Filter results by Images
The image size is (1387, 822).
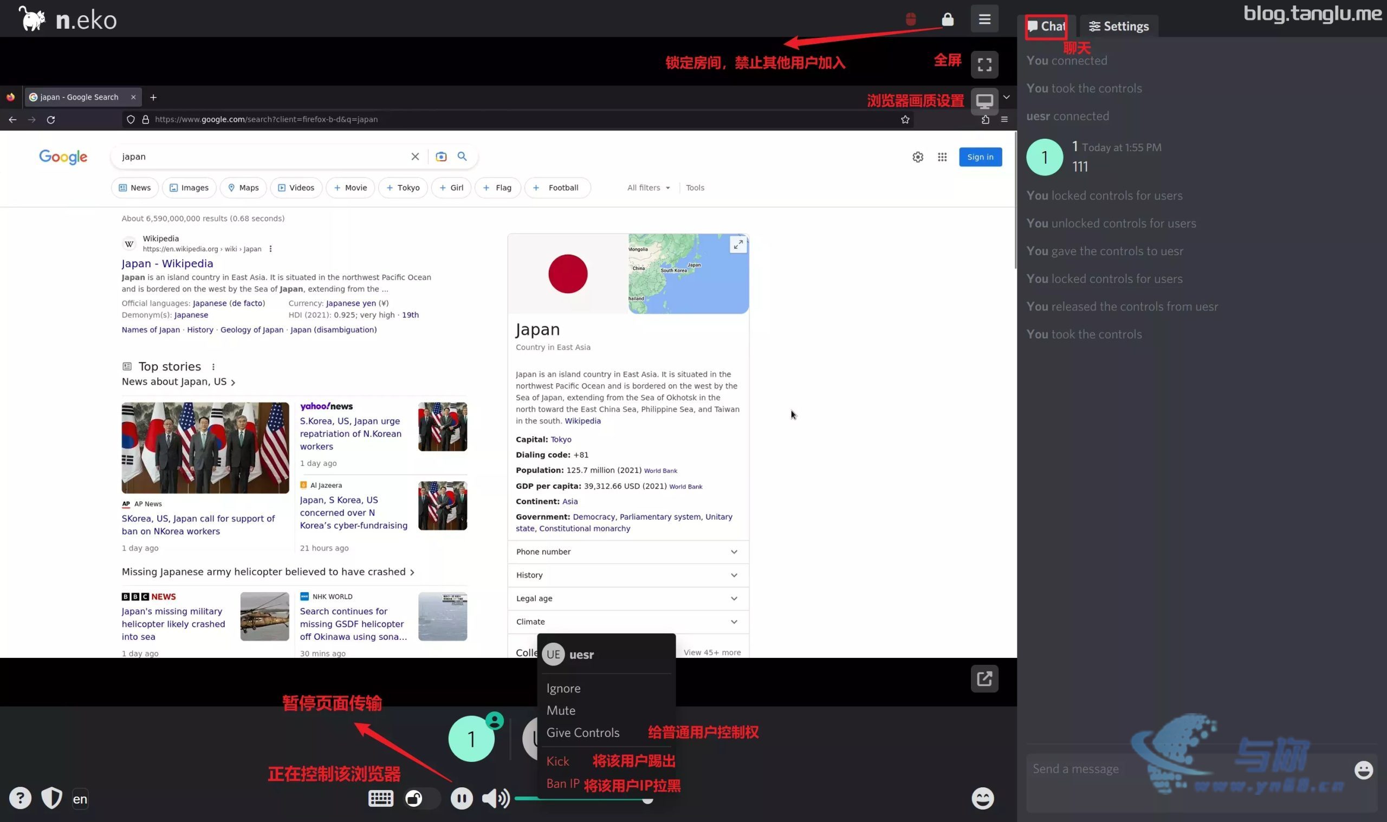pos(189,188)
